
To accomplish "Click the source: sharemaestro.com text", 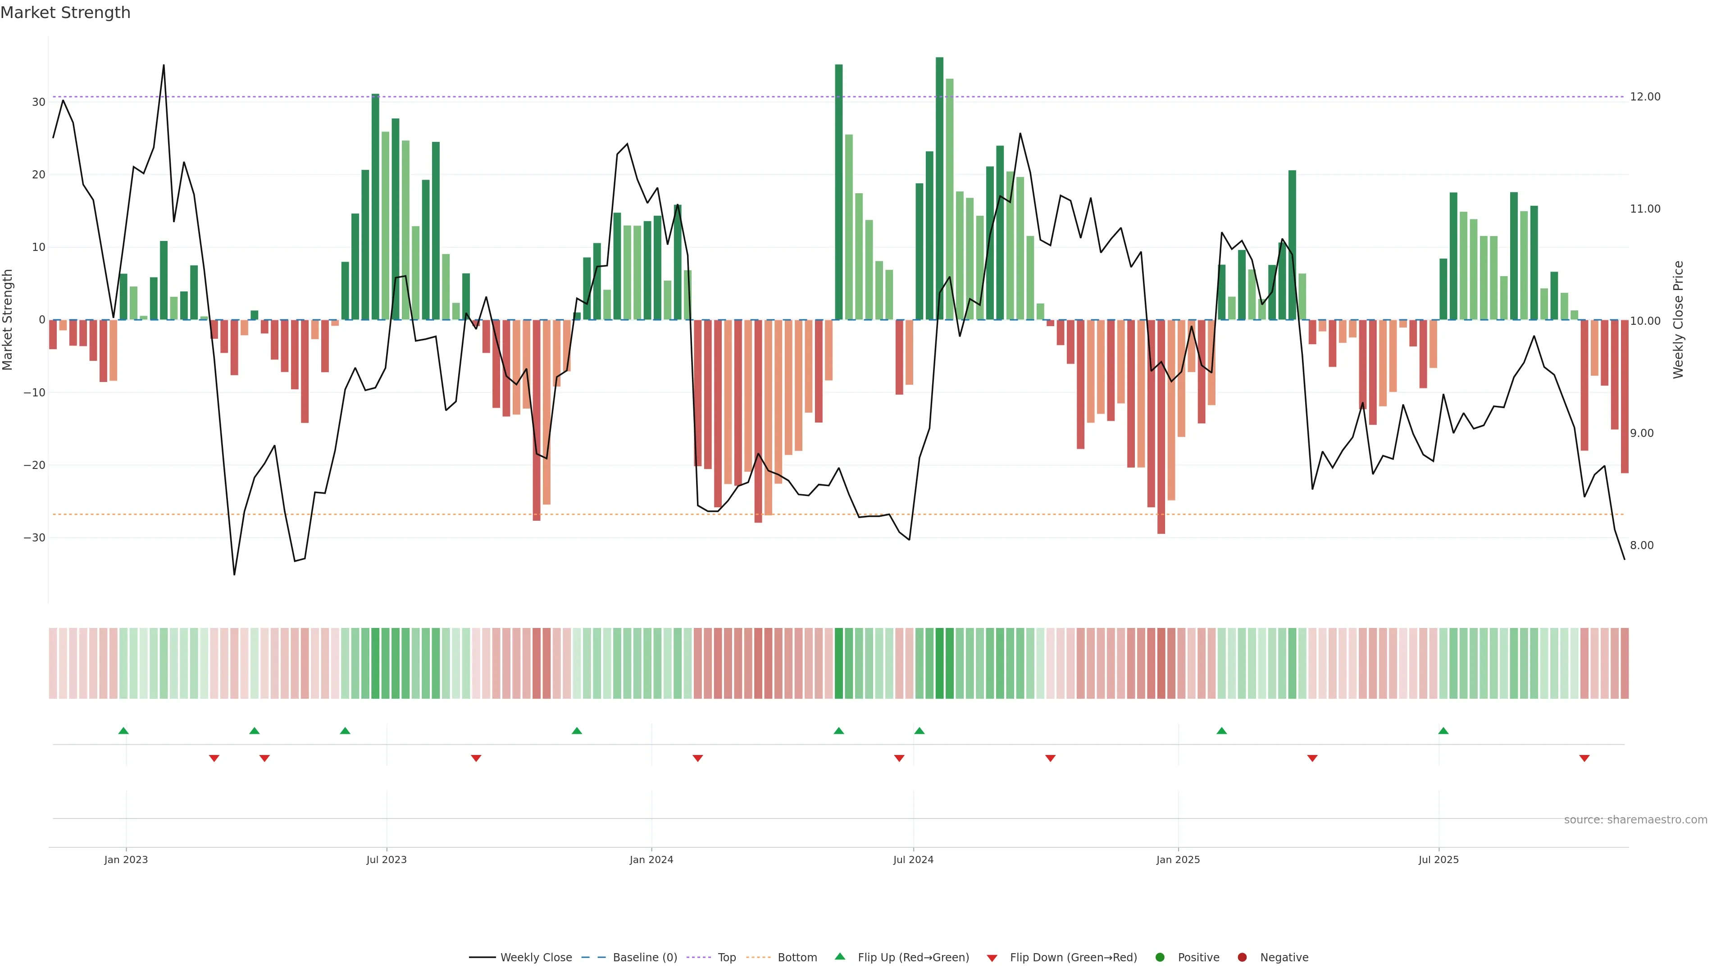I will 1635,820.
